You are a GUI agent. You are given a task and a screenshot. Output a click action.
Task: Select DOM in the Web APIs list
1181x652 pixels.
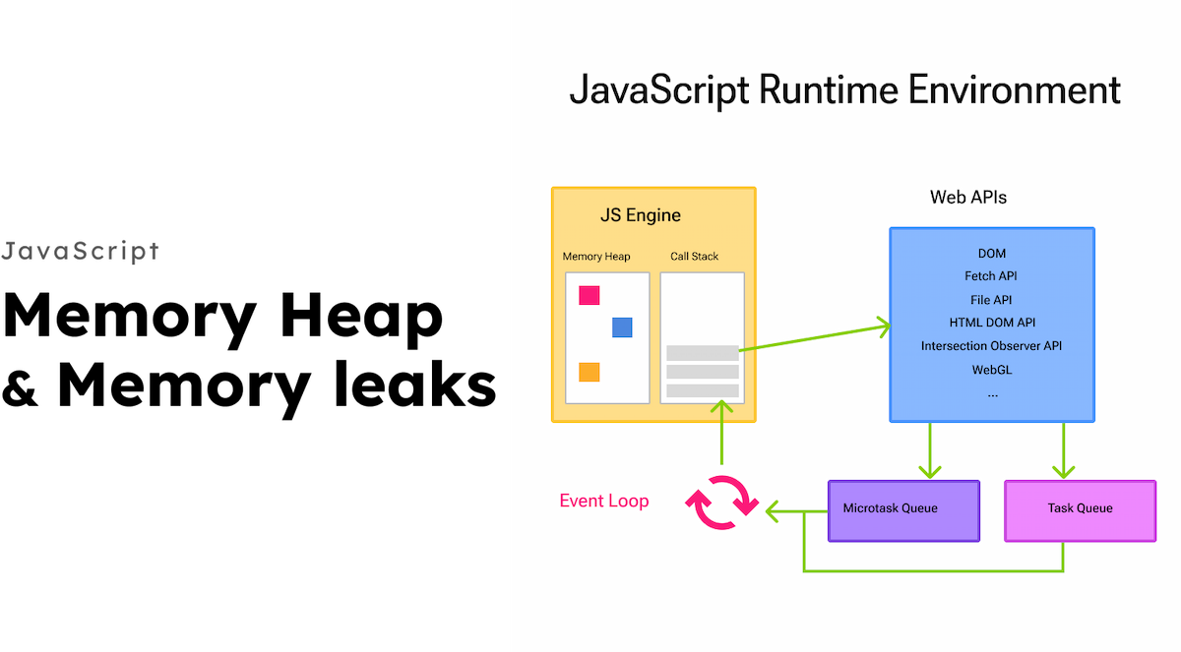click(991, 254)
